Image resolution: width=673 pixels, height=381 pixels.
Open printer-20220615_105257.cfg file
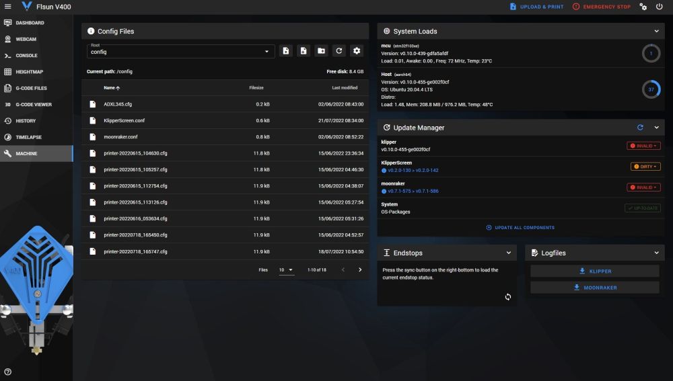coord(225,169)
